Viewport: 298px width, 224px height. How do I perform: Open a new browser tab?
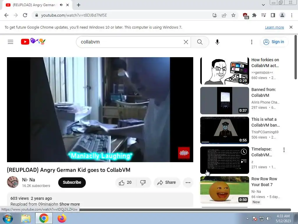(79, 5)
